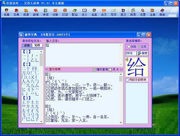Toggle the 放大 checkbox
This screenshot has height=136, width=180.
pos(110,70)
